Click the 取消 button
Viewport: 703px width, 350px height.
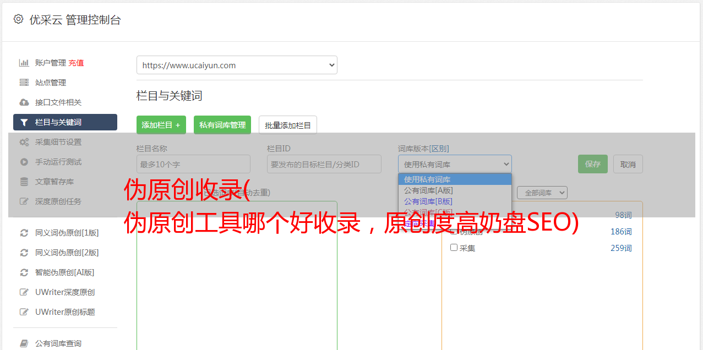pos(628,164)
